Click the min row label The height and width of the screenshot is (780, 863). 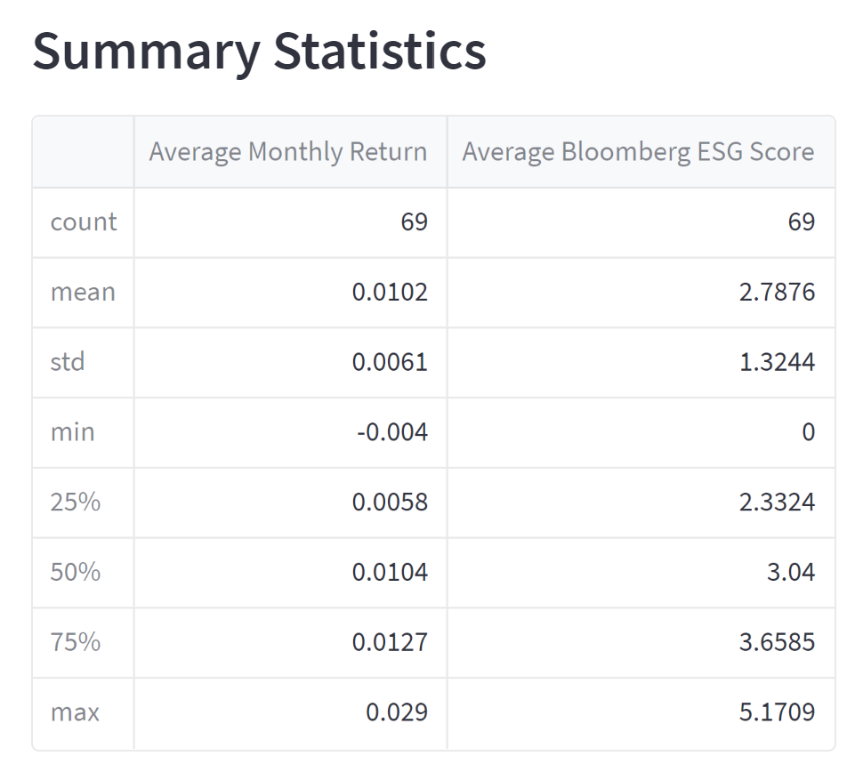coord(73,432)
